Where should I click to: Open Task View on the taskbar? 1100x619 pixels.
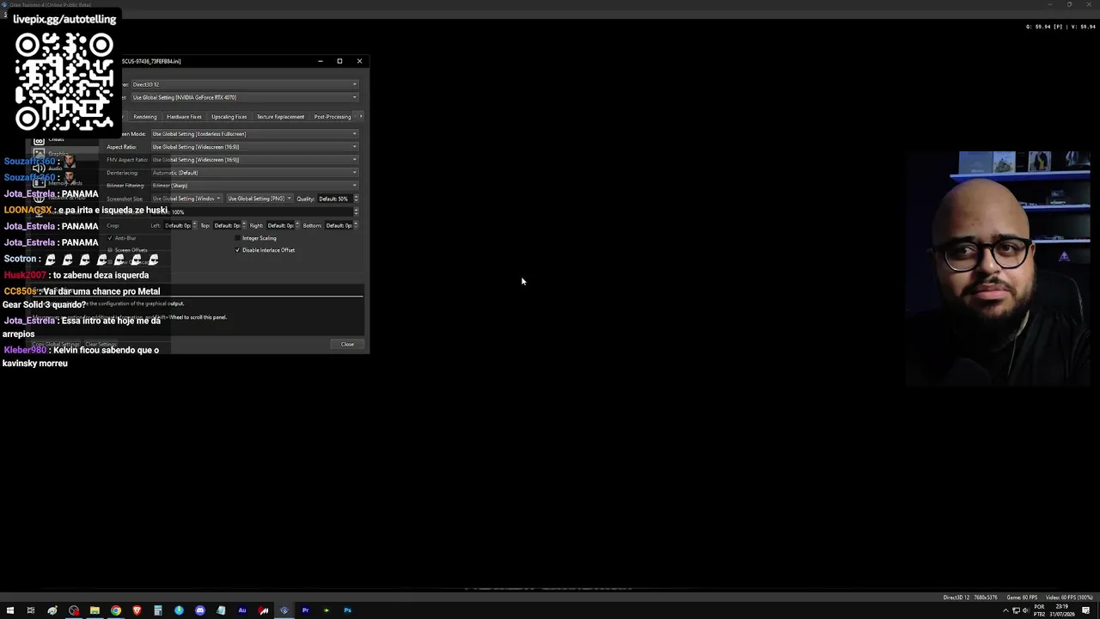(31, 610)
